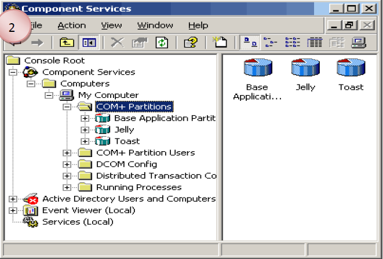Switch to List view

click(x=293, y=42)
